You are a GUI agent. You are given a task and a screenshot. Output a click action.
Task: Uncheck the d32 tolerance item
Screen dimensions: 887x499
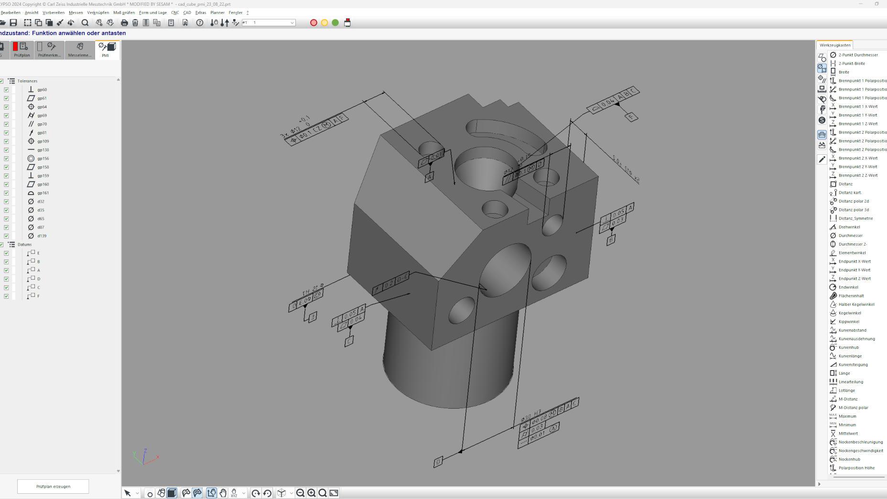6,201
